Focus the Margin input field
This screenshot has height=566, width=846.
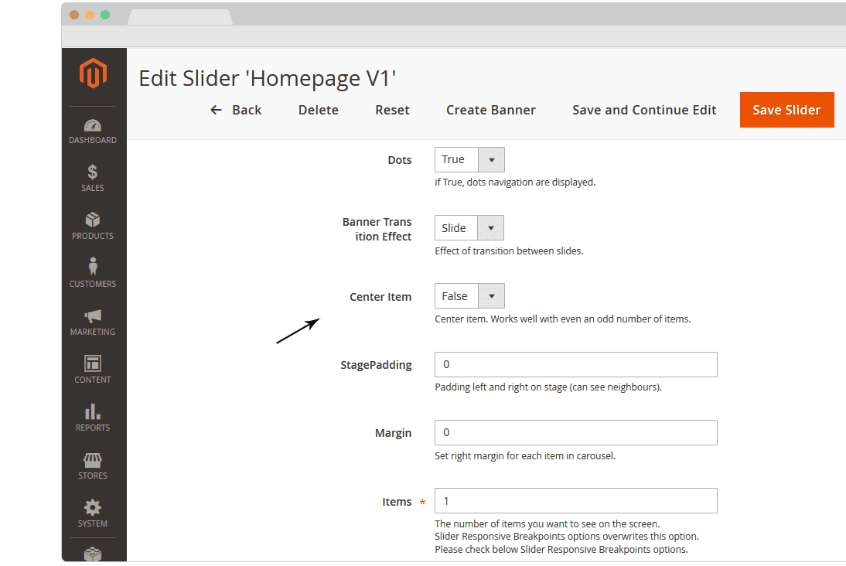click(575, 433)
